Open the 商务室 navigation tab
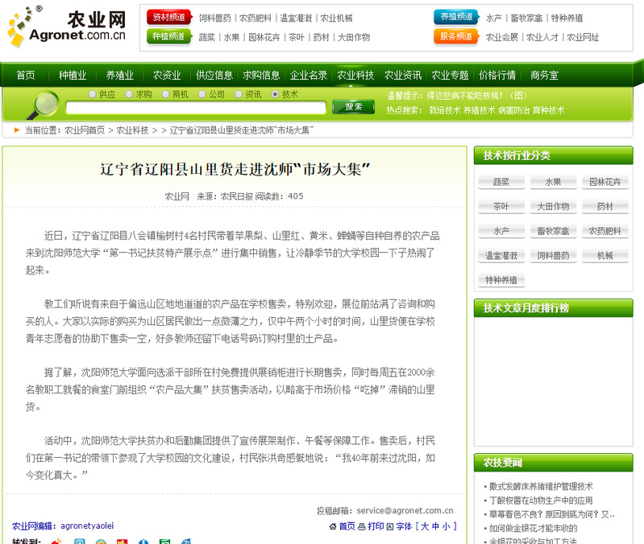 (544, 76)
